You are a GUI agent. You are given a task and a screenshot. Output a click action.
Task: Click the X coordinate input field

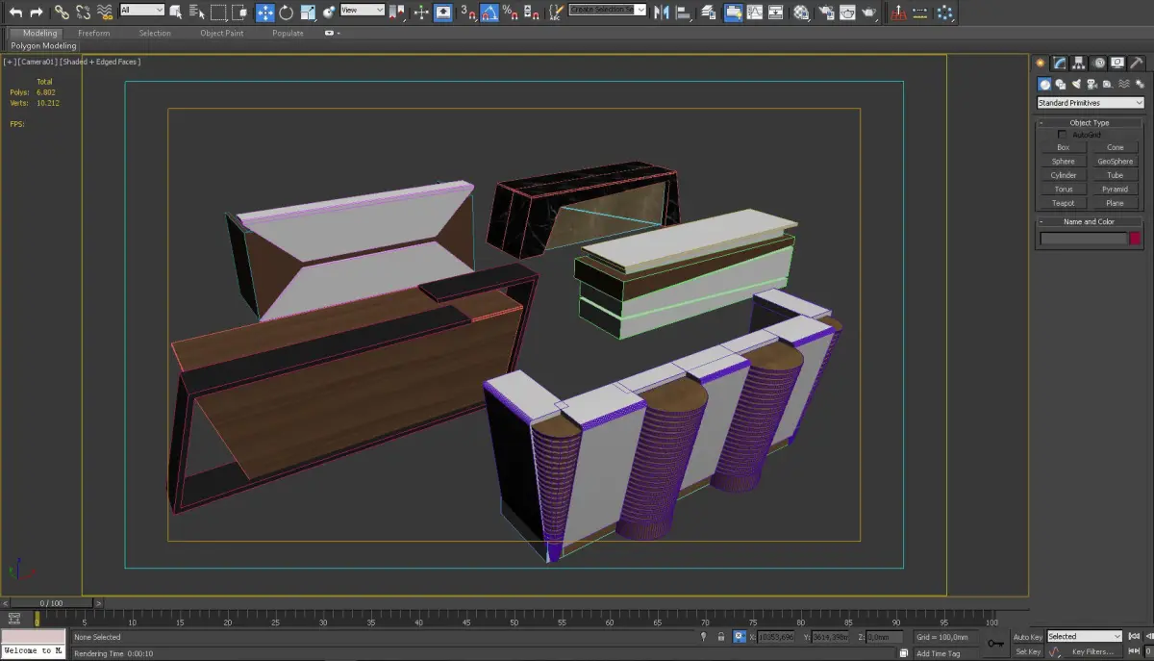click(775, 637)
